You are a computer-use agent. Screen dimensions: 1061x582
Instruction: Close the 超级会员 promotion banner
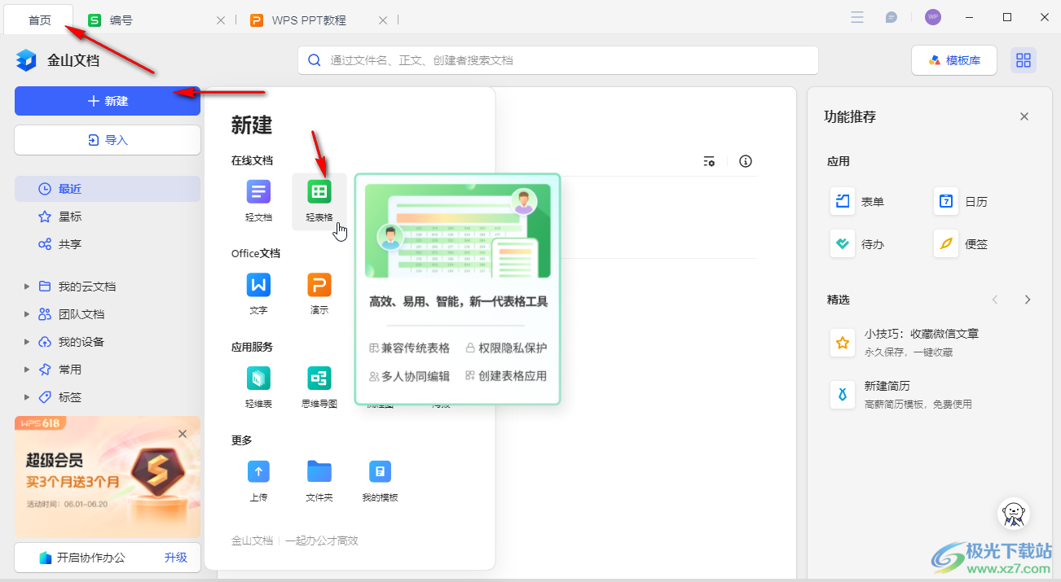tap(183, 434)
